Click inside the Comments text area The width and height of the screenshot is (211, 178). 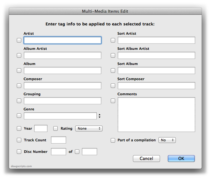click(x=156, y=114)
